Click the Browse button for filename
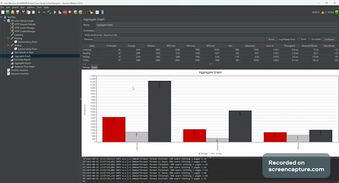 [271, 39]
